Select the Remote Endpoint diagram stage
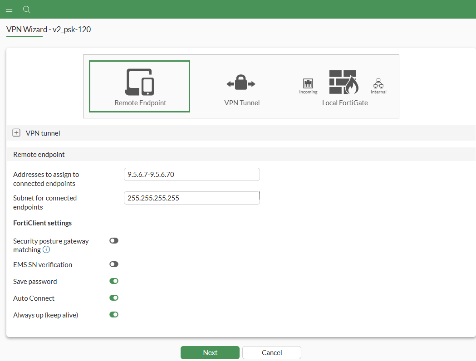The height and width of the screenshot is (361, 476). [139, 86]
